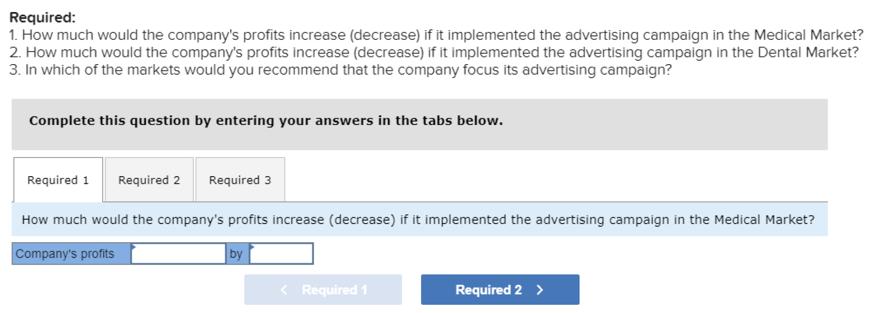View the Dental Market question on Required 2
This screenshot has width=876, height=313.
[x=149, y=179]
